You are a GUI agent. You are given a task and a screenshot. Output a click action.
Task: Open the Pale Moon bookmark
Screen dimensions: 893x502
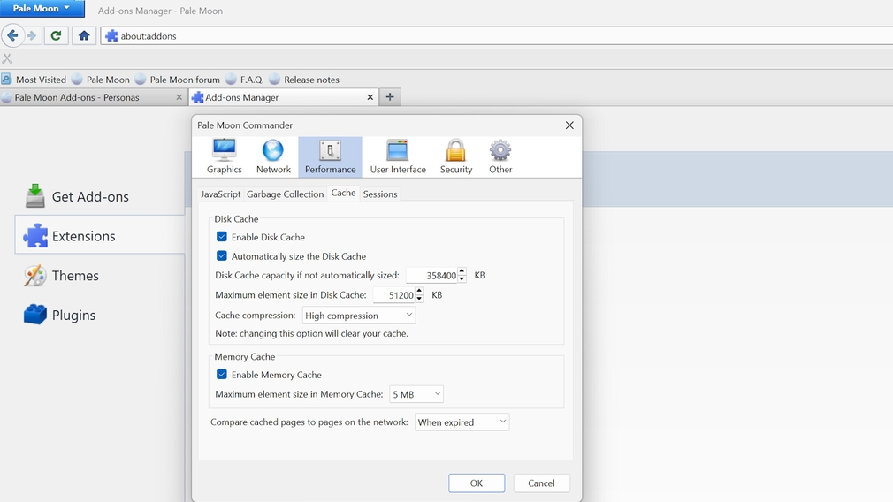(101, 80)
